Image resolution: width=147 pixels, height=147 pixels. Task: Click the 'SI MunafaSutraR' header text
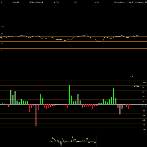(x=36, y=2)
